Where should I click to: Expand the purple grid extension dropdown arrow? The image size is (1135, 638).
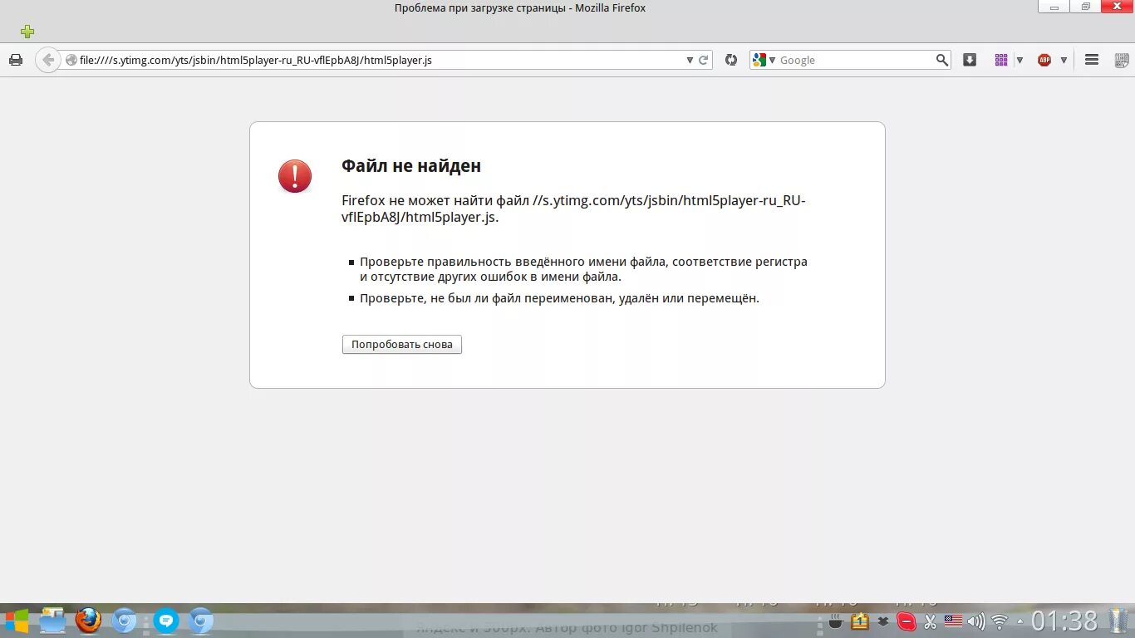[x=1020, y=60]
